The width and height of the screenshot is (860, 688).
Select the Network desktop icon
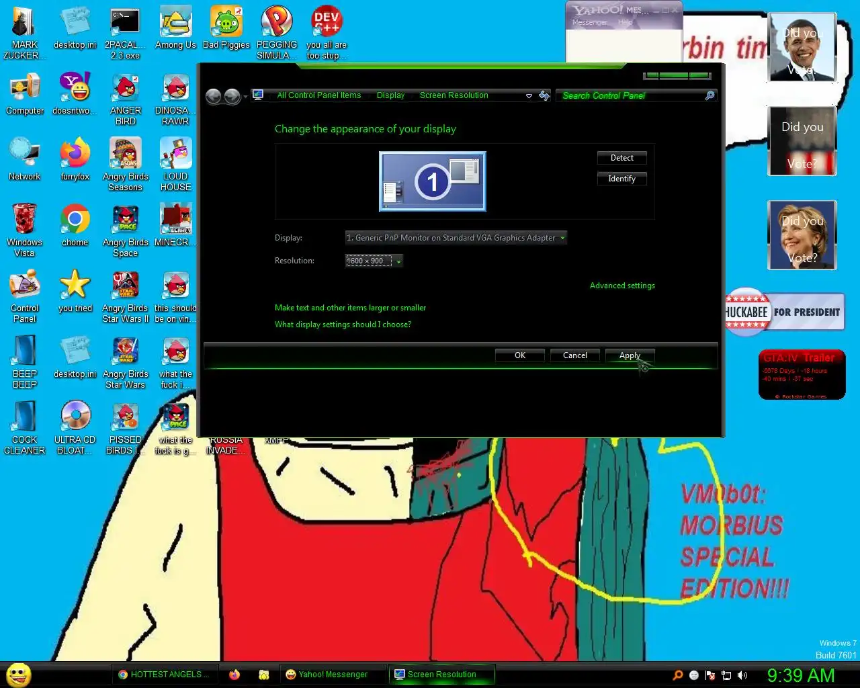tap(25, 160)
